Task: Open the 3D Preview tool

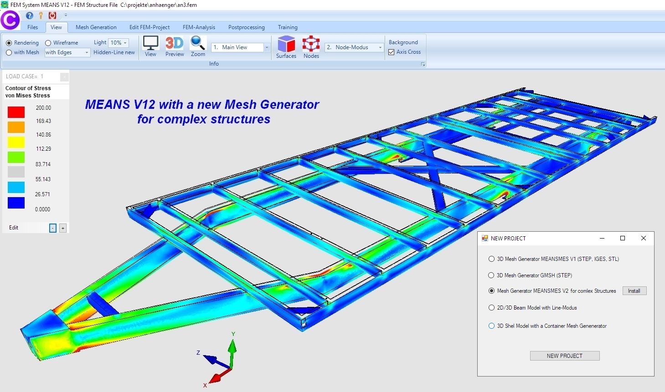Action: pos(175,46)
